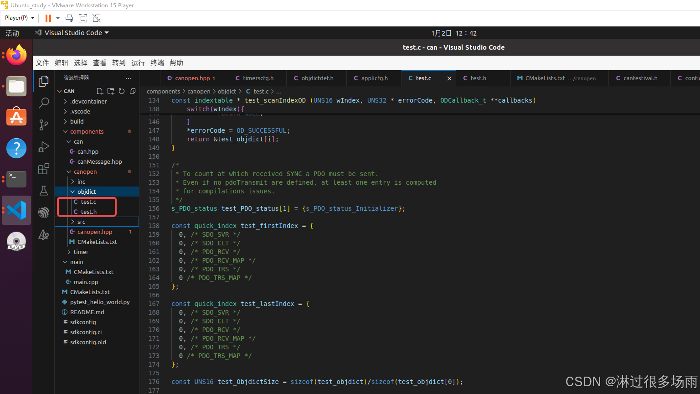Open Terminal from the Ubuntu dock
Image resolution: width=700 pixels, height=394 pixels.
(x=16, y=179)
